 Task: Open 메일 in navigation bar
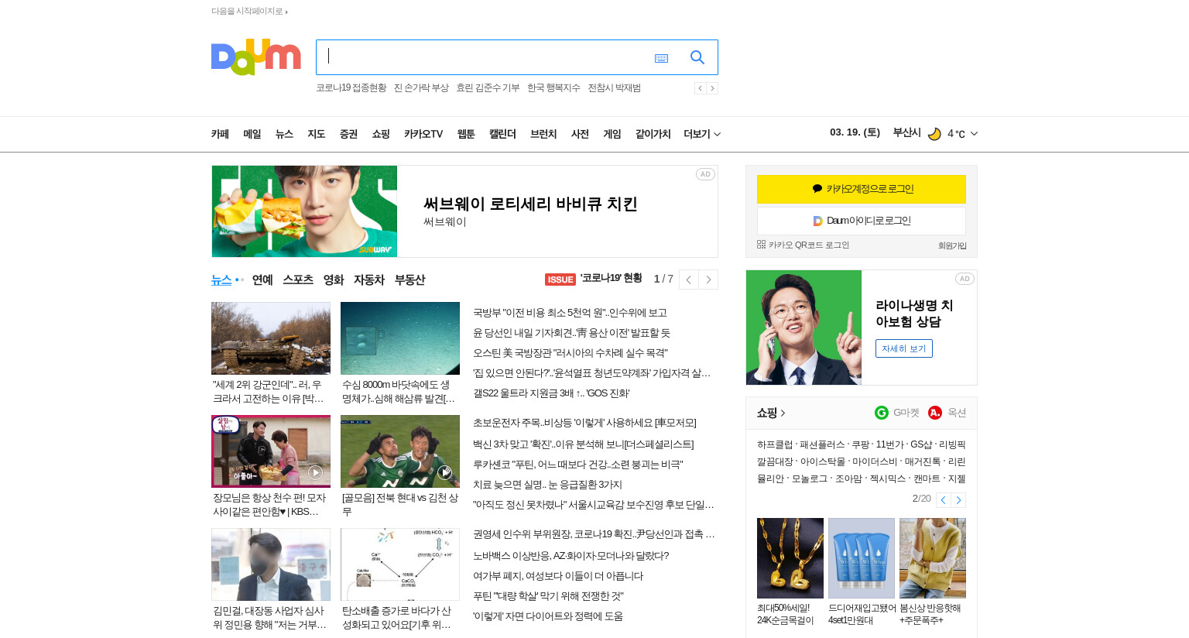(x=252, y=134)
